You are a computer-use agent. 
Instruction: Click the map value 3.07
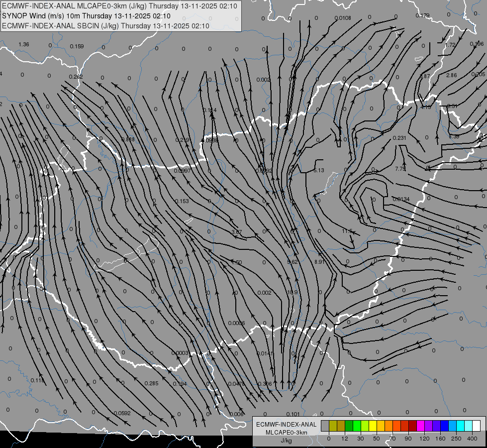pyautogui.click(x=237, y=232)
